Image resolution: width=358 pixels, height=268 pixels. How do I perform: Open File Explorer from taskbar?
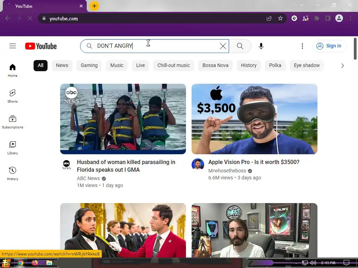click(49, 263)
